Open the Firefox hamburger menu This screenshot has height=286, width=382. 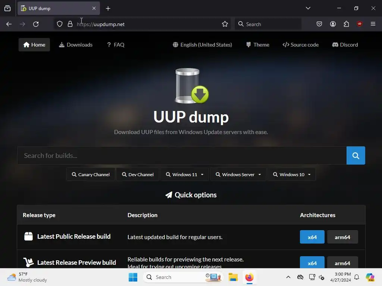coord(373,24)
